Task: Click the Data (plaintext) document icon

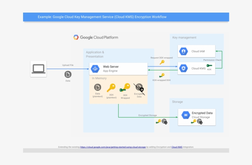Action: 97,87
